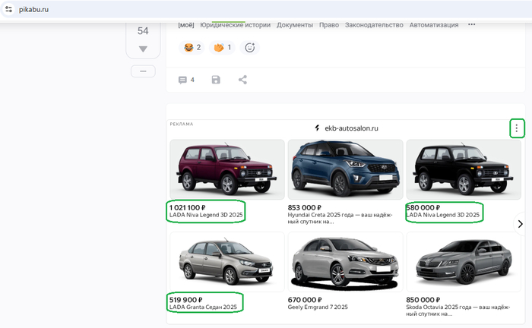Click the LADA Granta sedan image
The height and width of the screenshot is (328, 532).
227,262
